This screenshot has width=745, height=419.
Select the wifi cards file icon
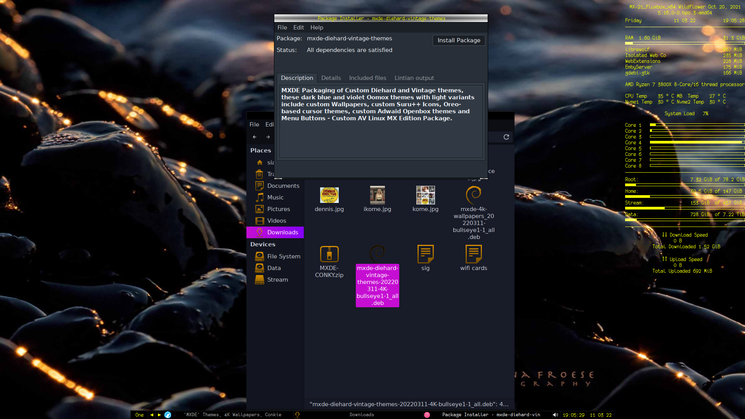pos(473,254)
